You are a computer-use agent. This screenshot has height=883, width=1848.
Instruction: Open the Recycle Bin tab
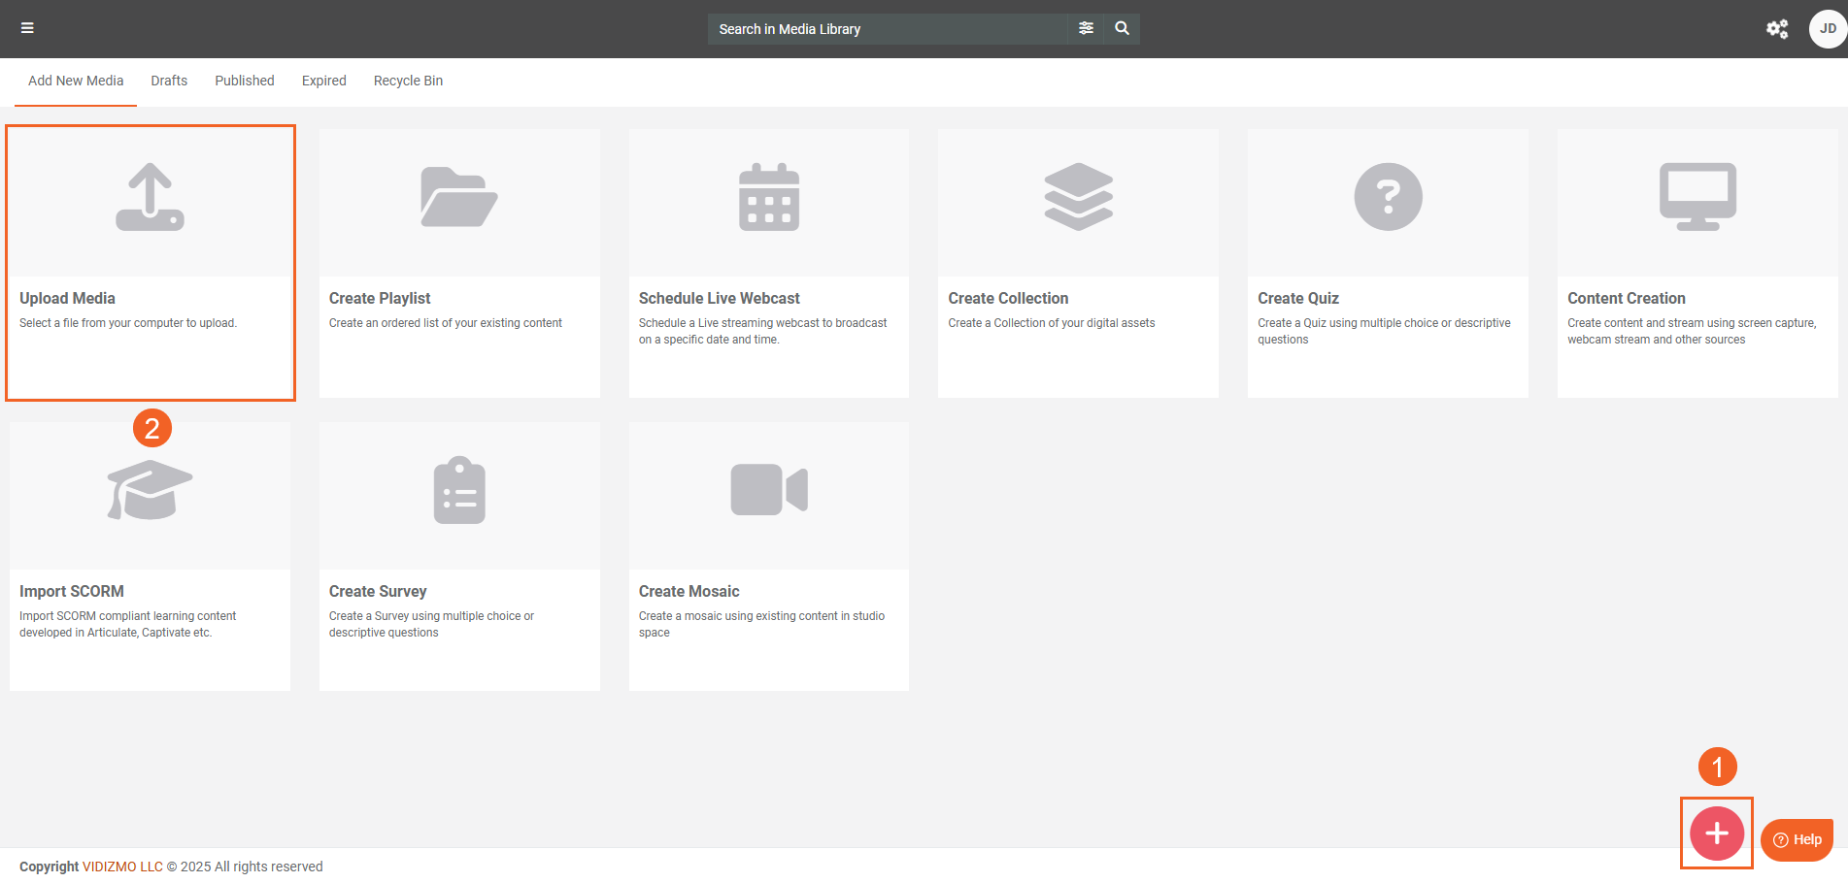(408, 81)
